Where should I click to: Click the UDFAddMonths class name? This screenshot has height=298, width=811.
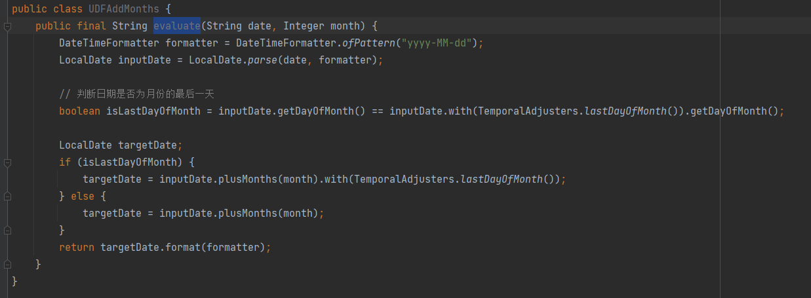click(x=124, y=9)
